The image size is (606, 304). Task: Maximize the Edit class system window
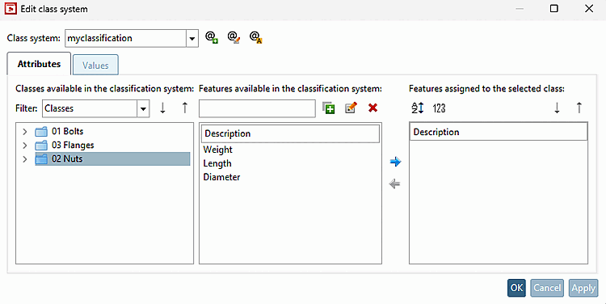pyautogui.click(x=554, y=9)
